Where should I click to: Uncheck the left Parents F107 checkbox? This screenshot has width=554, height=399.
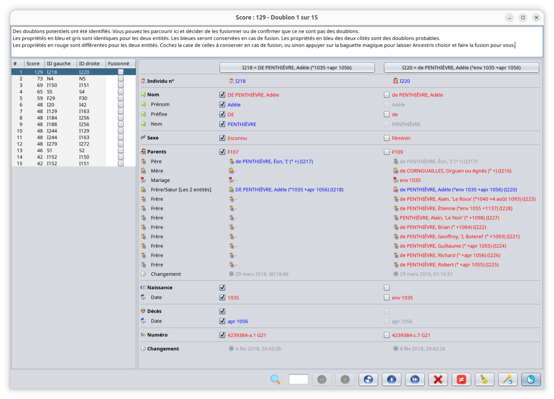(x=222, y=152)
